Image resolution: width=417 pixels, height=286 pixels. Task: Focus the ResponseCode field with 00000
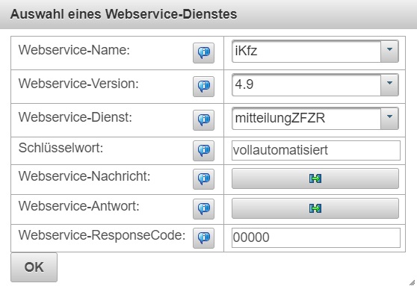[316, 237]
